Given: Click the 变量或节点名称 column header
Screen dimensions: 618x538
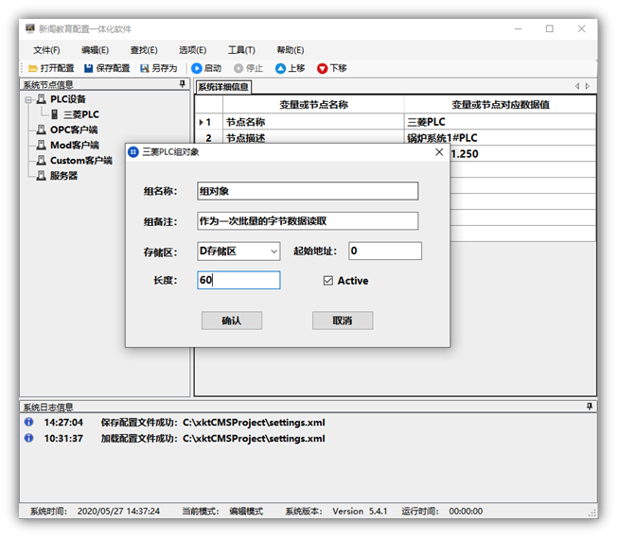Looking at the screenshot, I should (313, 105).
